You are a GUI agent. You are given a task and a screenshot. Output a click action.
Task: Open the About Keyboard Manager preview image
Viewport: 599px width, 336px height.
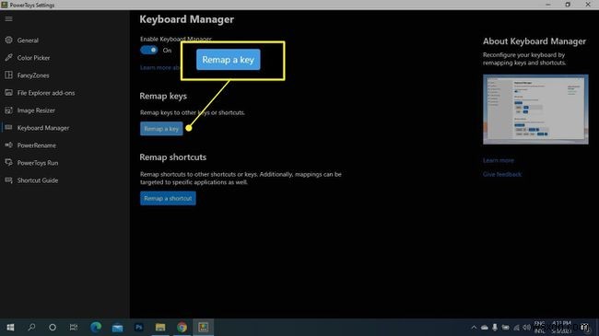click(x=535, y=110)
